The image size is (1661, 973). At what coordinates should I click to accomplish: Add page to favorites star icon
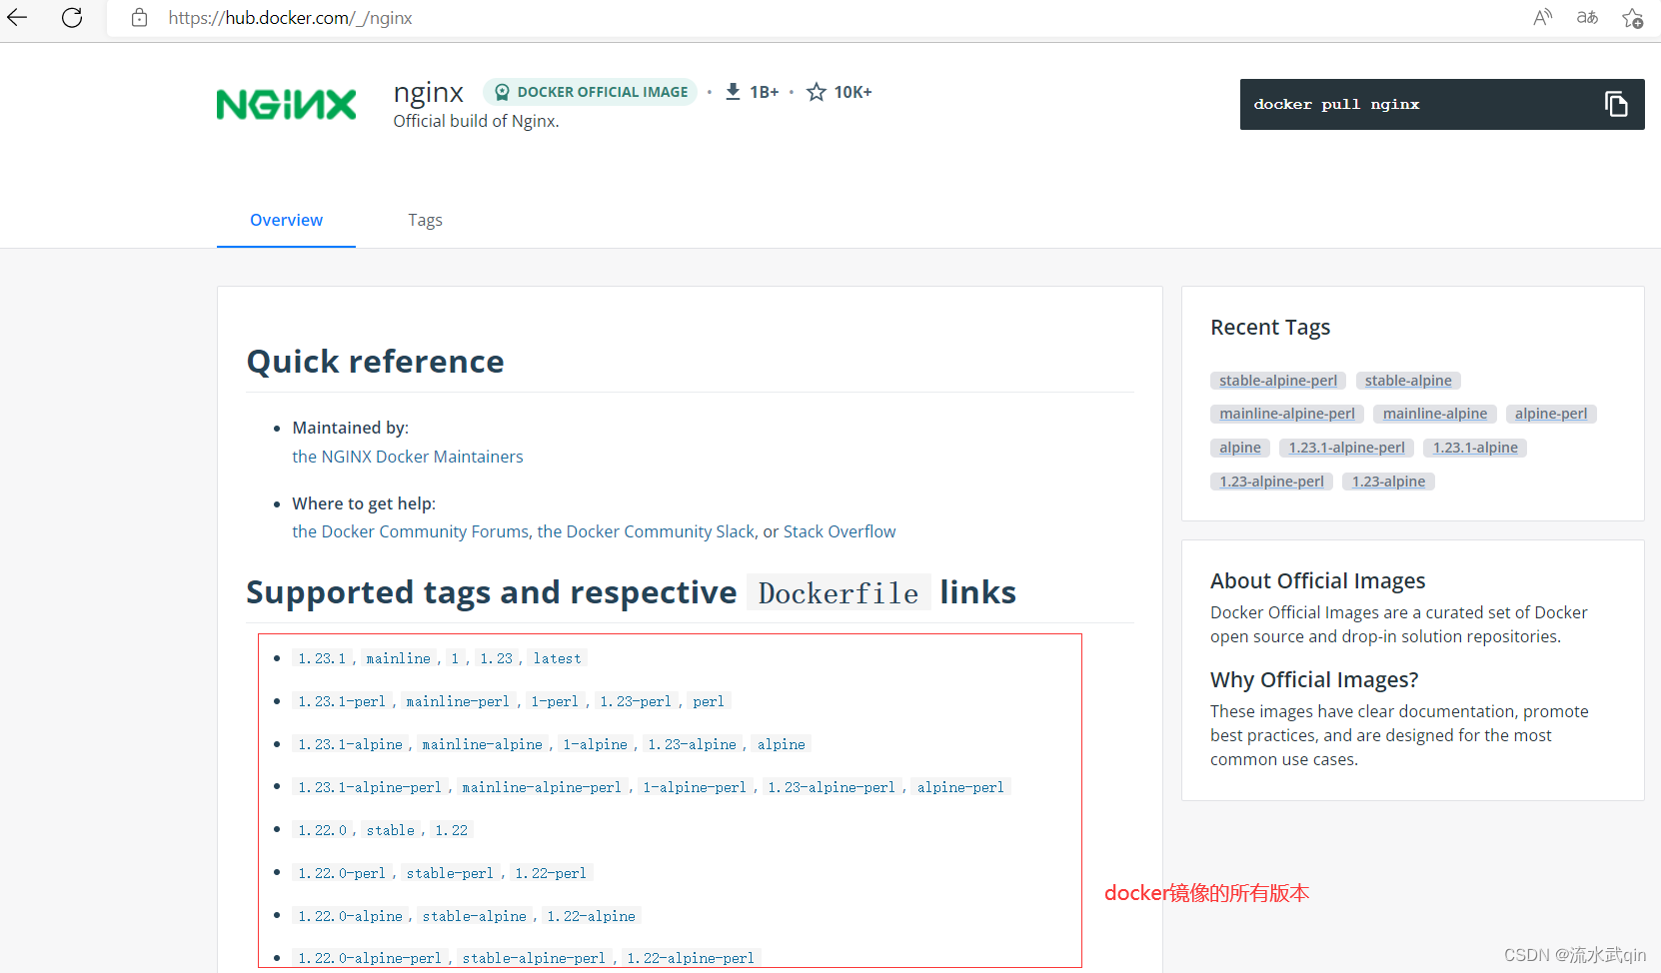coord(1632,17)
